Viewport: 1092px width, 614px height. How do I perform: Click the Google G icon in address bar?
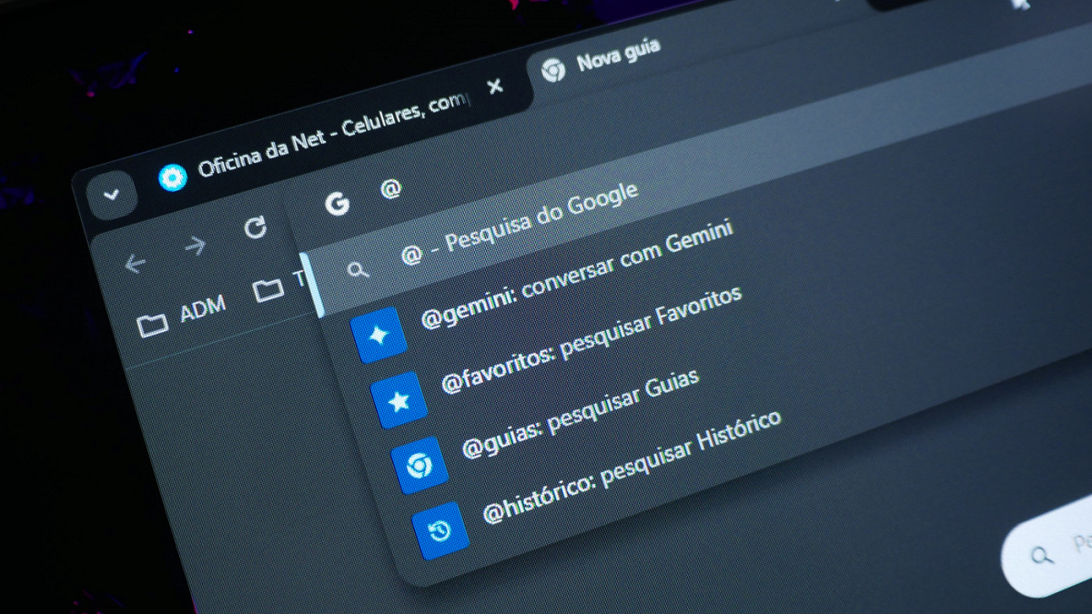click(x=338, y=204)
